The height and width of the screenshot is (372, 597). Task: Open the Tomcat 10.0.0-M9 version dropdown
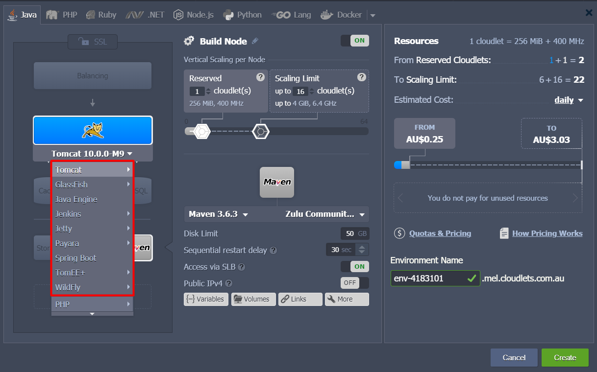[93, 153]
